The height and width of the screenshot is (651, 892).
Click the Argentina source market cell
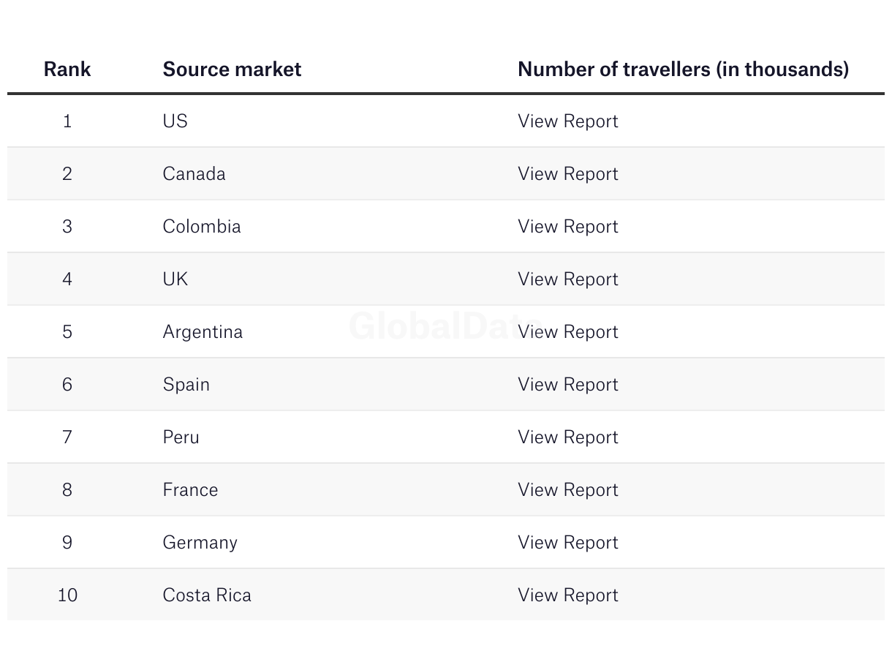tap(203, 331)
